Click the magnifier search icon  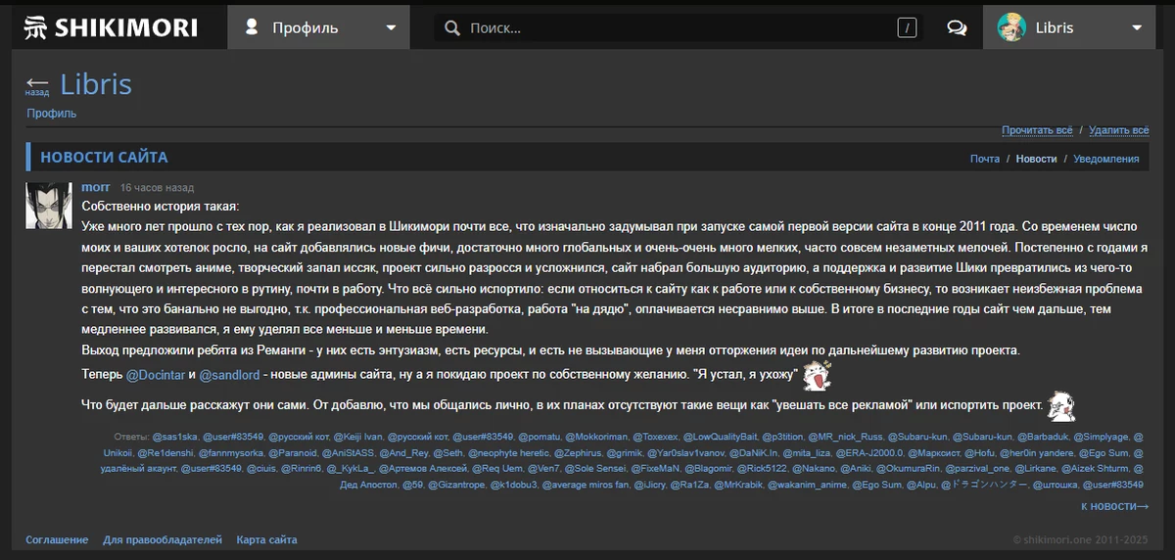click(451, 27)
